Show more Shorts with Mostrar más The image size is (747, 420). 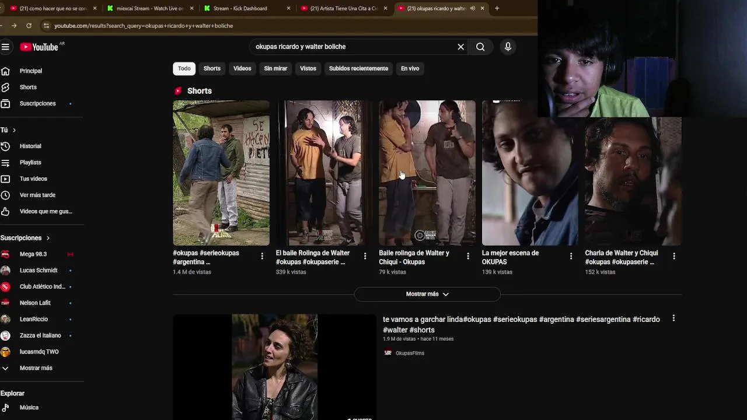coord(427,294)
